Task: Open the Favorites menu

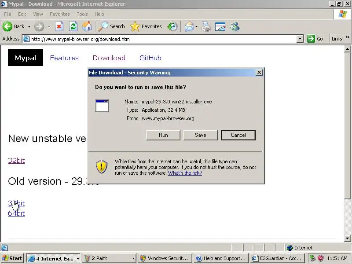Action: click(x=60, y=14)
